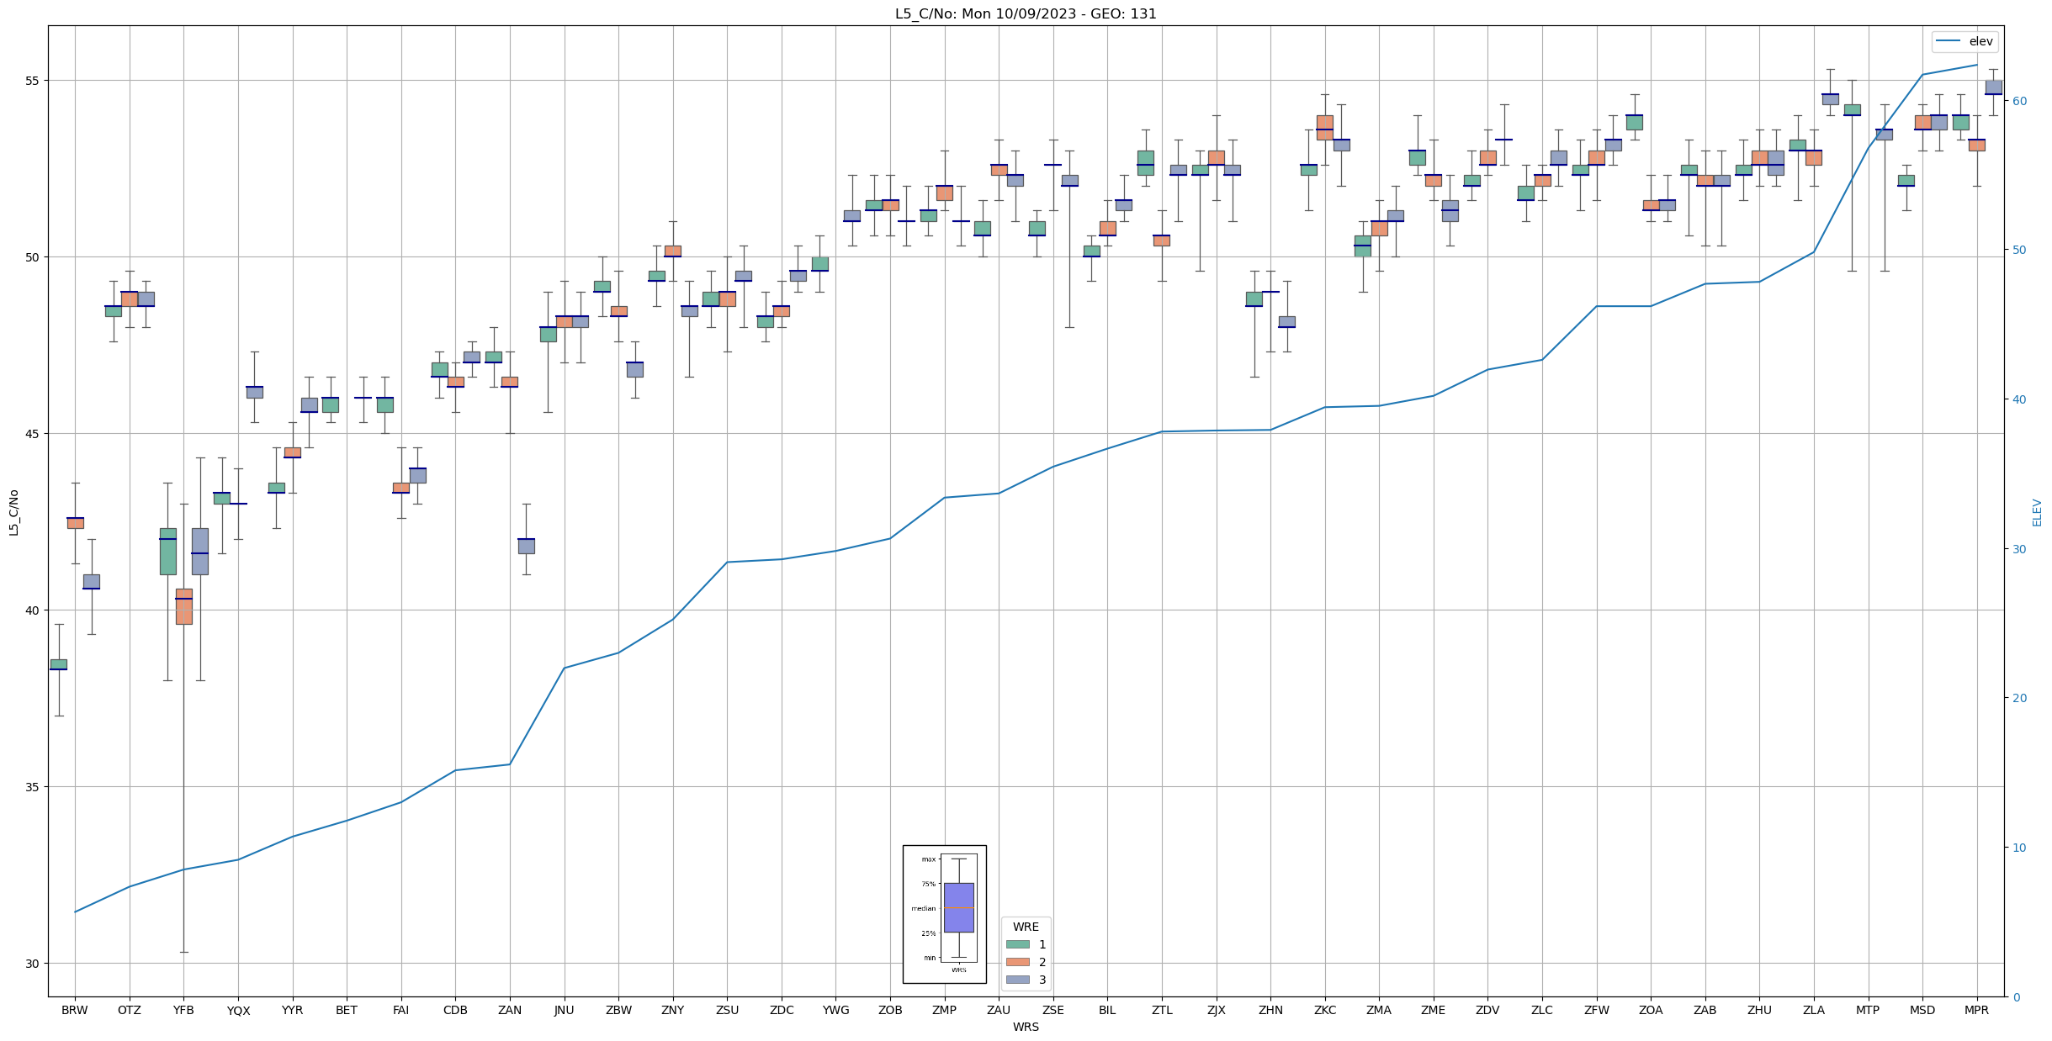Click the WRE legend title

tap(1025, 927)
